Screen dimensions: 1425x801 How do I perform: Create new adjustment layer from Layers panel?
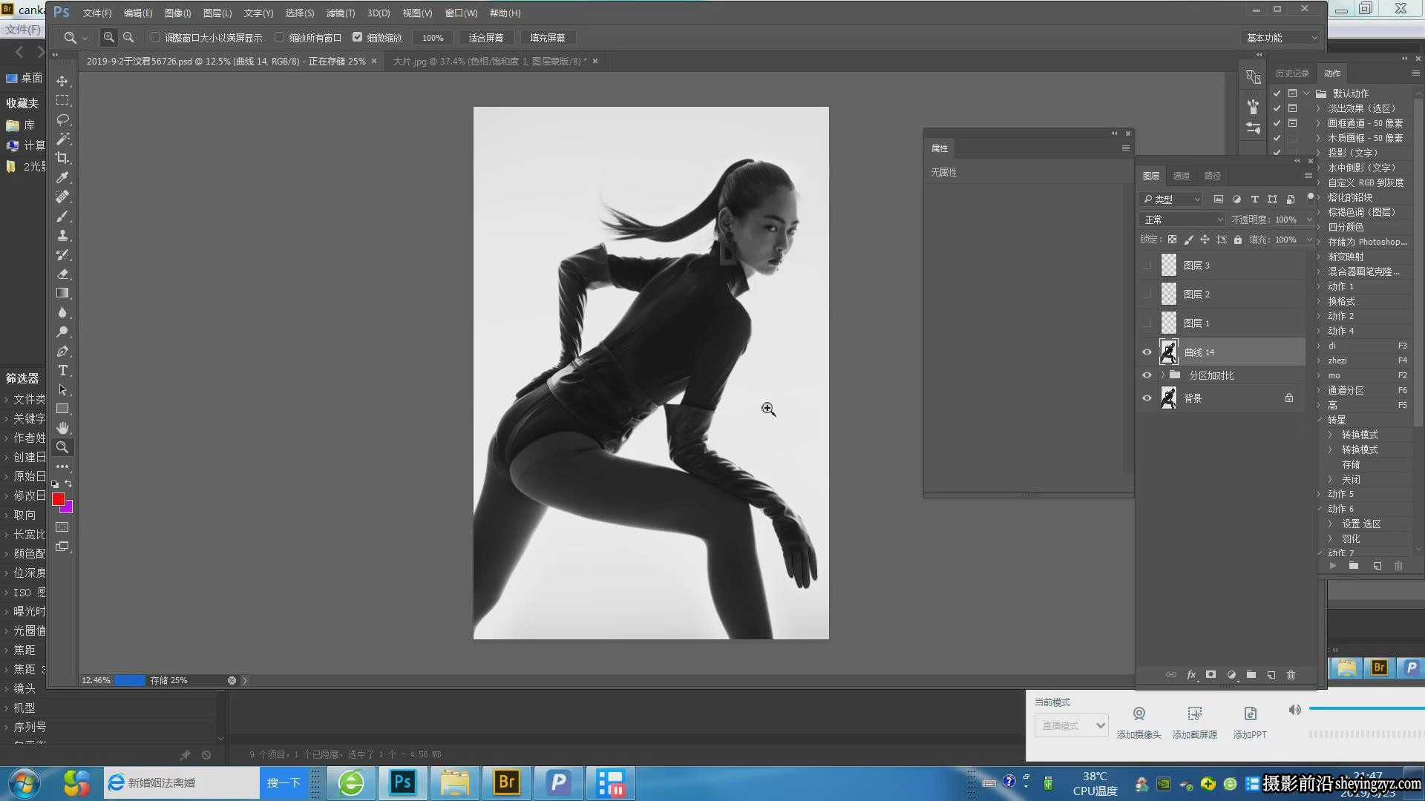pyautogui.click(x=1231, y=675)
